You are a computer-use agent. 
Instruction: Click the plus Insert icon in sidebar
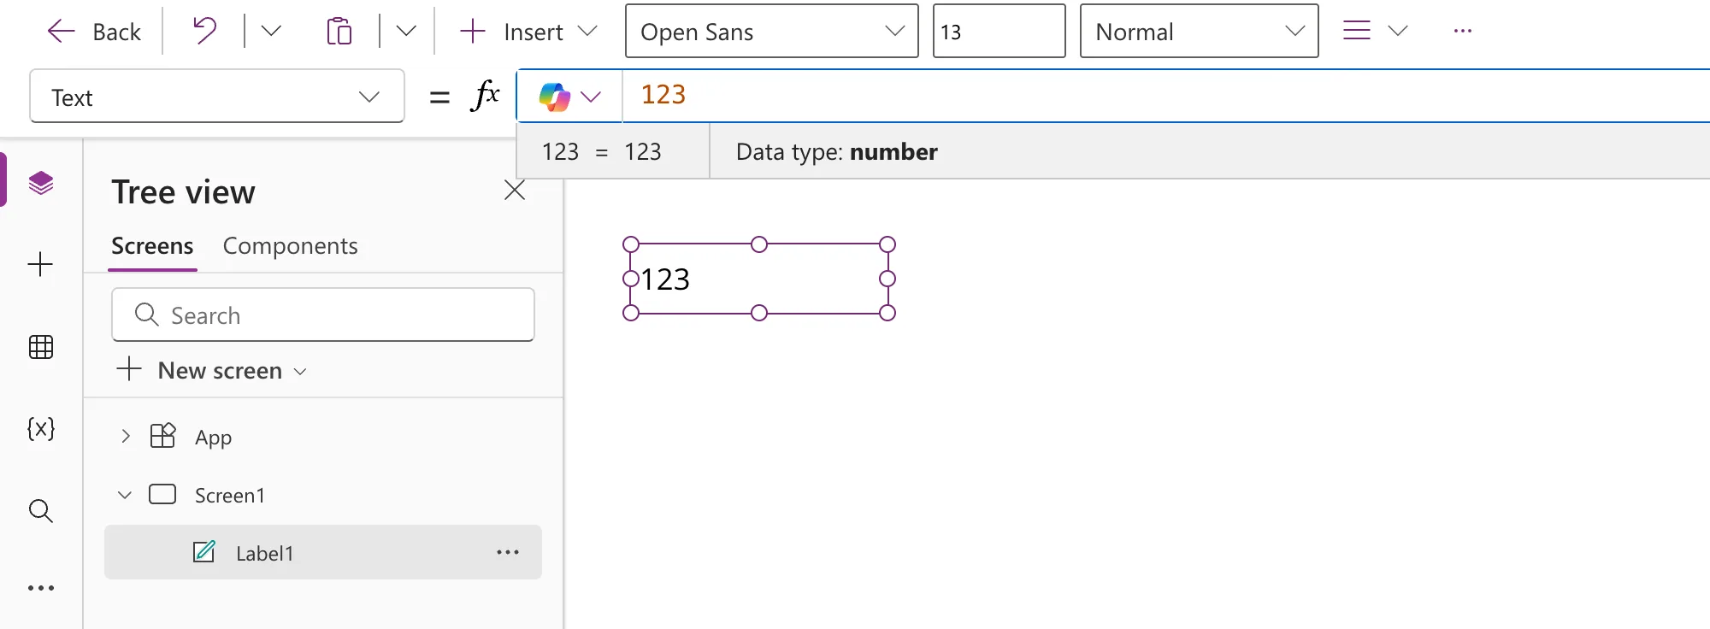point(41,264)
